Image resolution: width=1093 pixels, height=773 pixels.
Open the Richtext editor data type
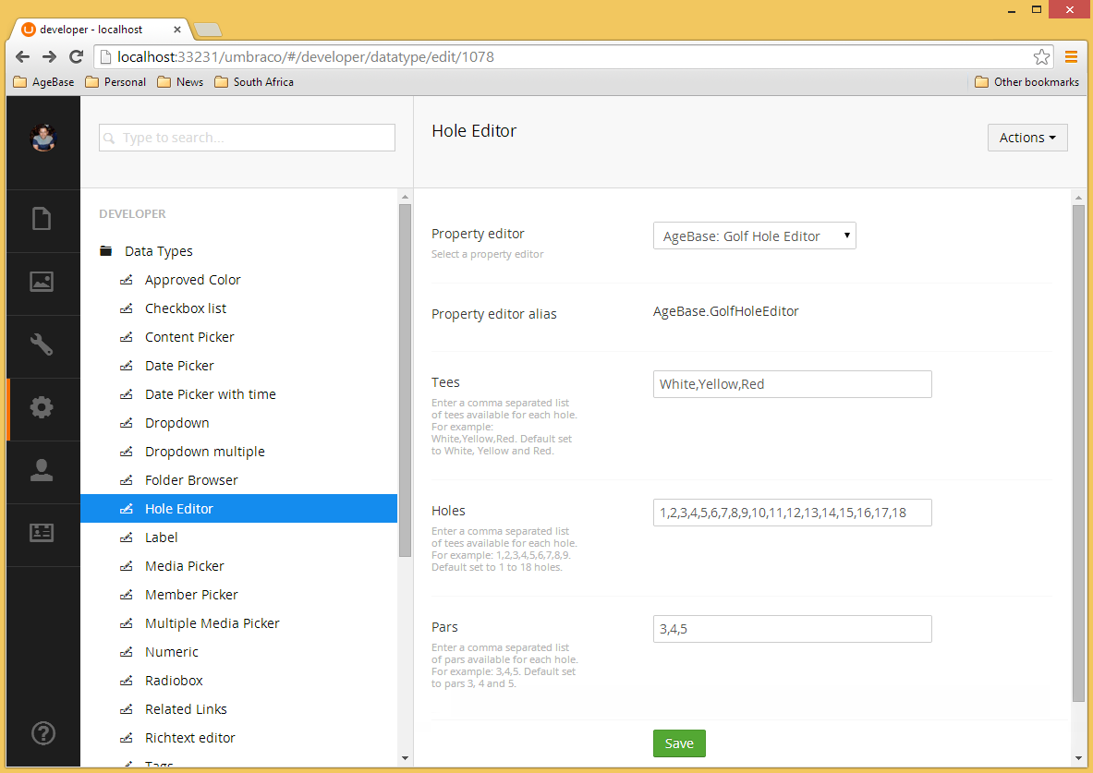click(189, 738)
